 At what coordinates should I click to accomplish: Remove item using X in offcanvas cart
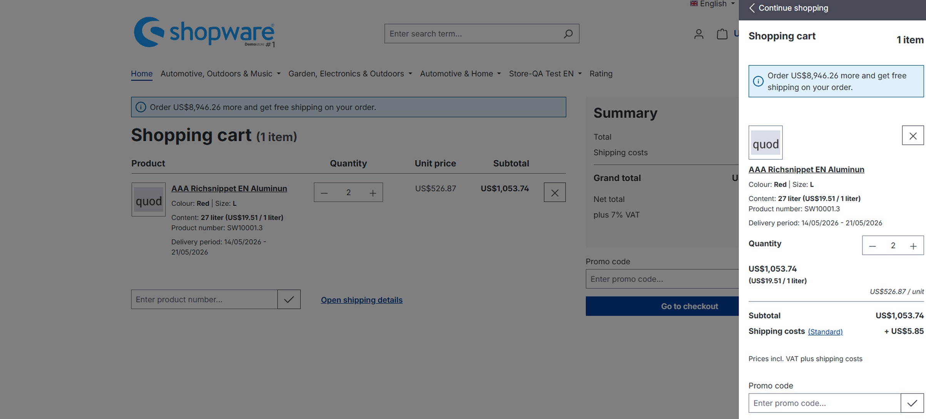913,135
